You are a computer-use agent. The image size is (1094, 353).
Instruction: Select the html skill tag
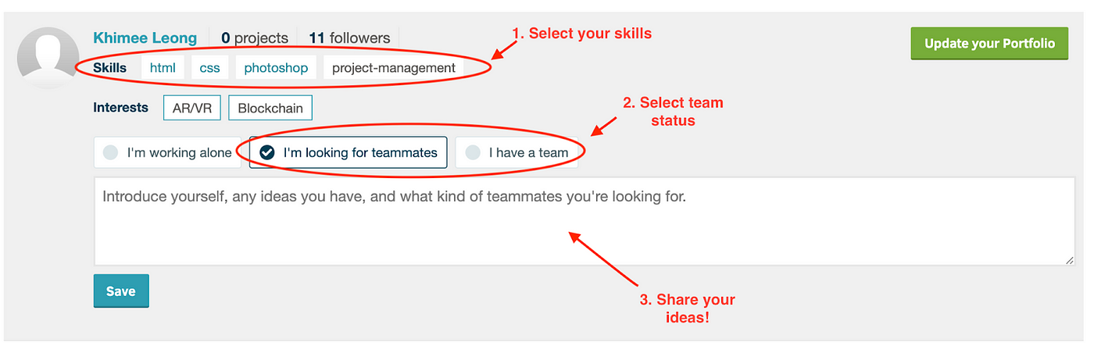coord(163,68)
